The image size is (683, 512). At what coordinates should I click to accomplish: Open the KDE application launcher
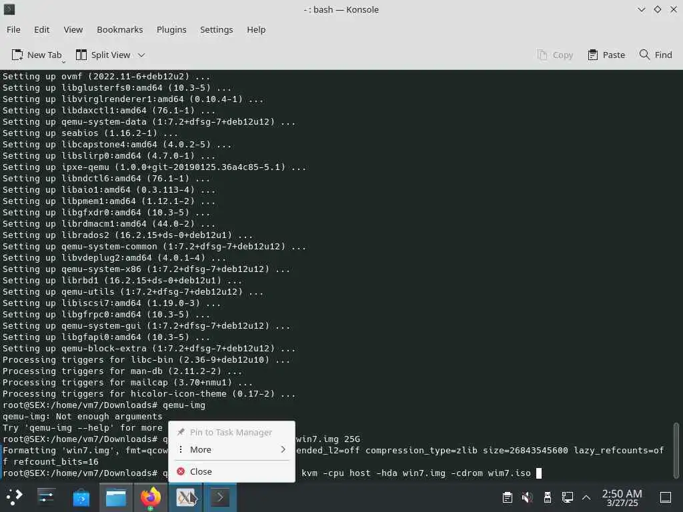point(14,497)
